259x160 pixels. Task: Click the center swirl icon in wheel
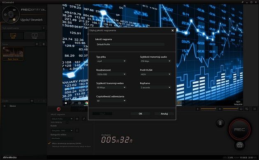point(11,14)
